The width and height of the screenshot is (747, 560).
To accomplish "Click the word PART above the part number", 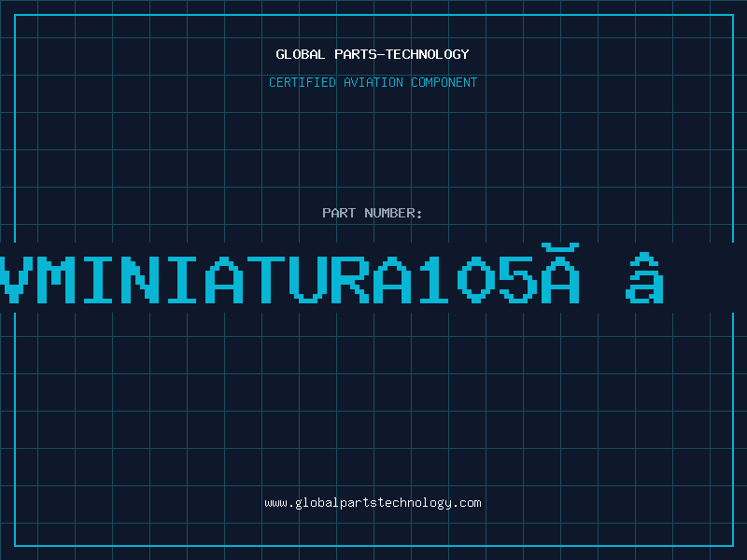I will 339,213.
